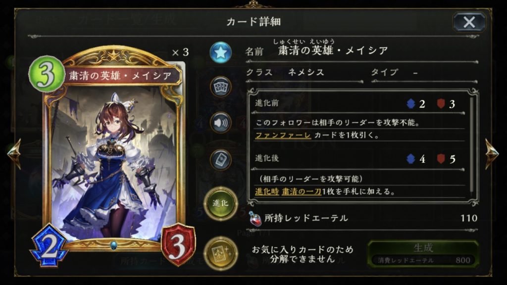Toggle the green 進化 evolve button
507x285 pixels.
pyautogui.click(x=221, y=203)
